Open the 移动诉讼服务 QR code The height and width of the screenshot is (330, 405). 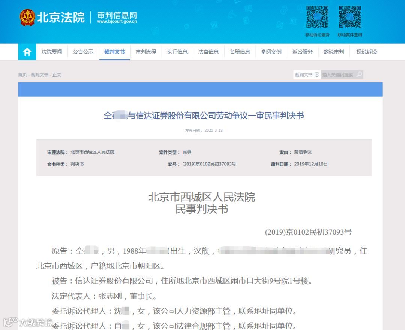coord(317,17)
